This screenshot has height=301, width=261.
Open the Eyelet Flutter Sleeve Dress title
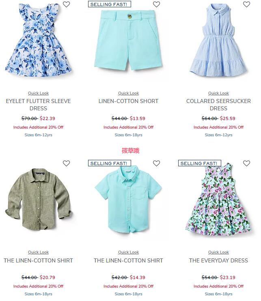coord(39,105)
